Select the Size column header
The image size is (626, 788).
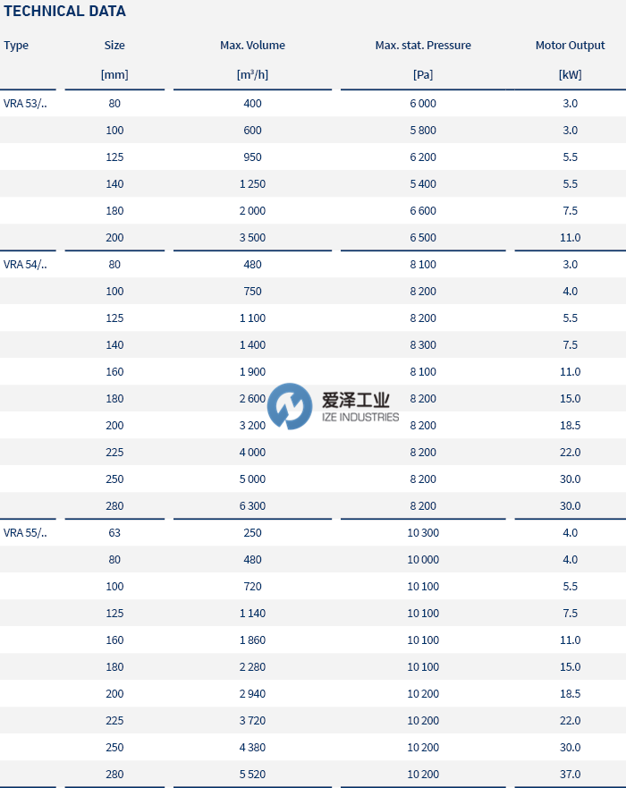point(114,46)
